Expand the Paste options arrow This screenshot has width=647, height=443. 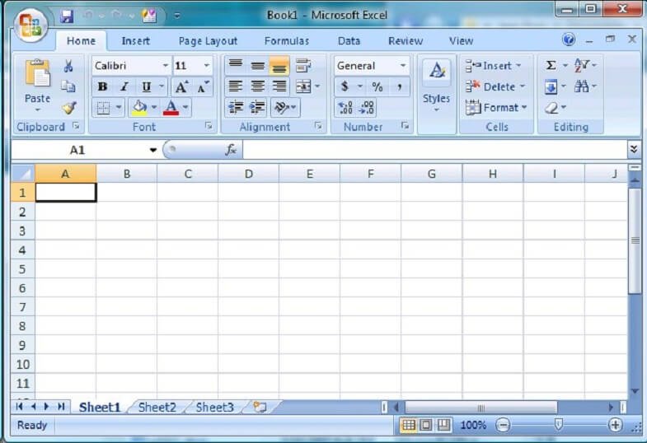pos(38,110)
